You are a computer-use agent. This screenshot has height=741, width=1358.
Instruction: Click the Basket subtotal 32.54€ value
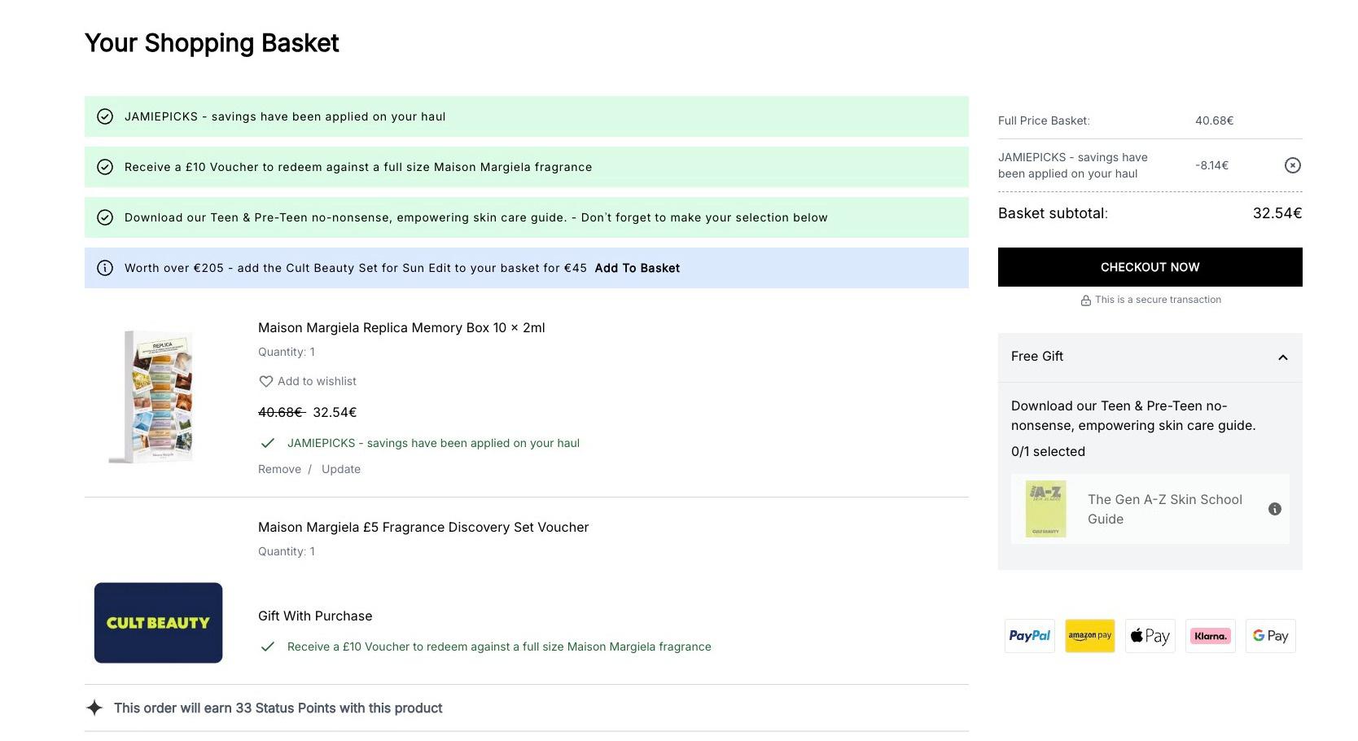point(1277,213)
